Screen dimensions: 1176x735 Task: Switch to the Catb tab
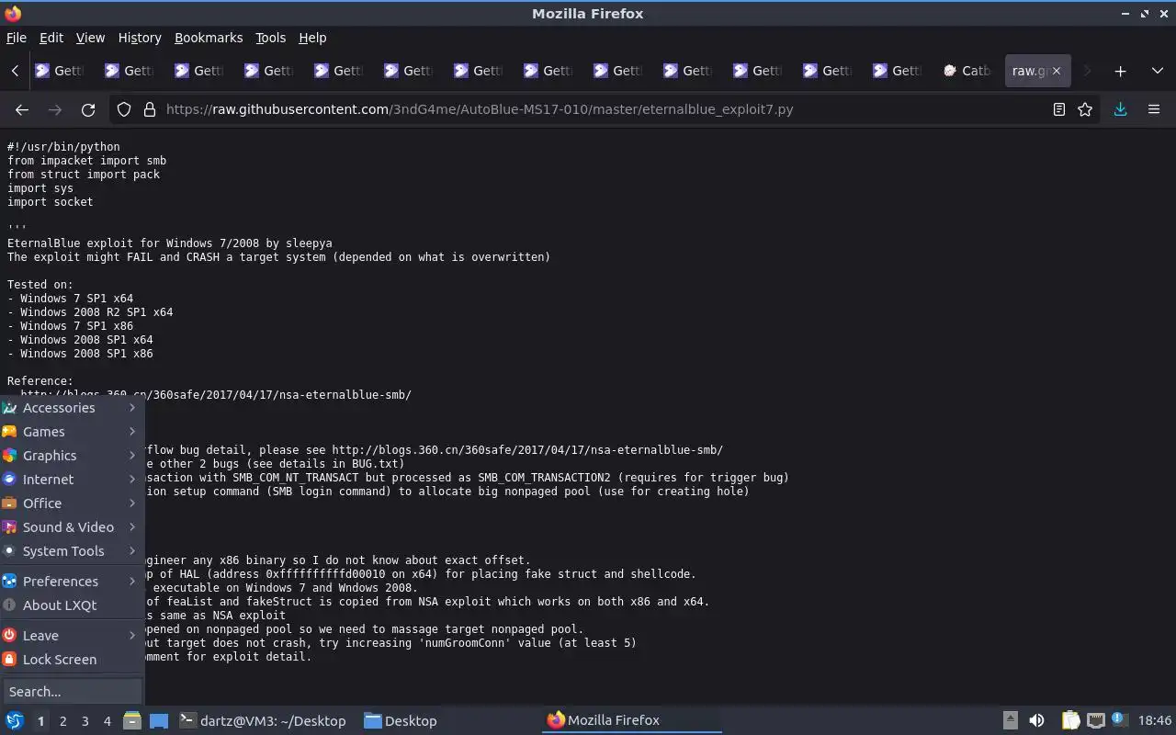point(969,71)
